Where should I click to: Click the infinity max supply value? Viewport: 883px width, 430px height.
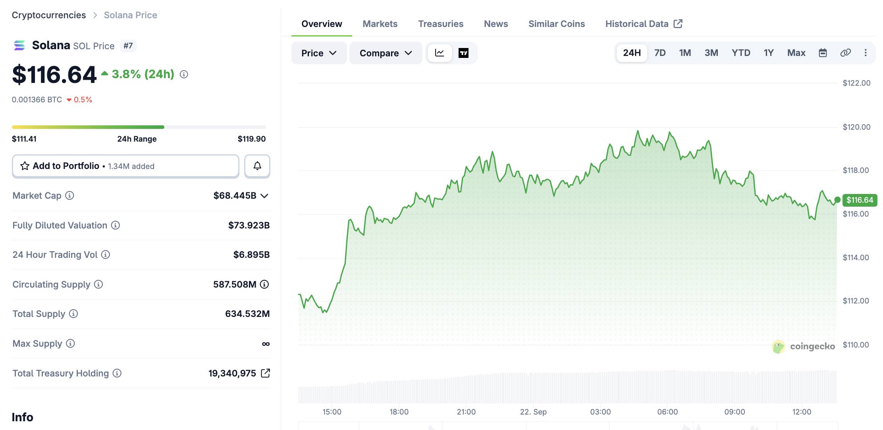click(x=266, y=344)
